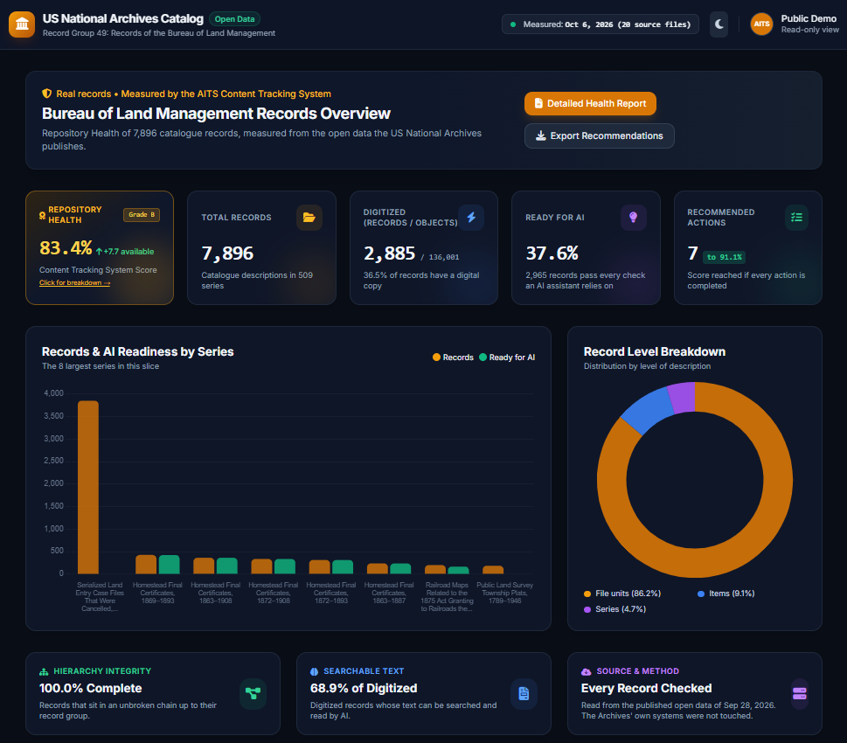Click the Public Demo account name

[x=809, y=19]
